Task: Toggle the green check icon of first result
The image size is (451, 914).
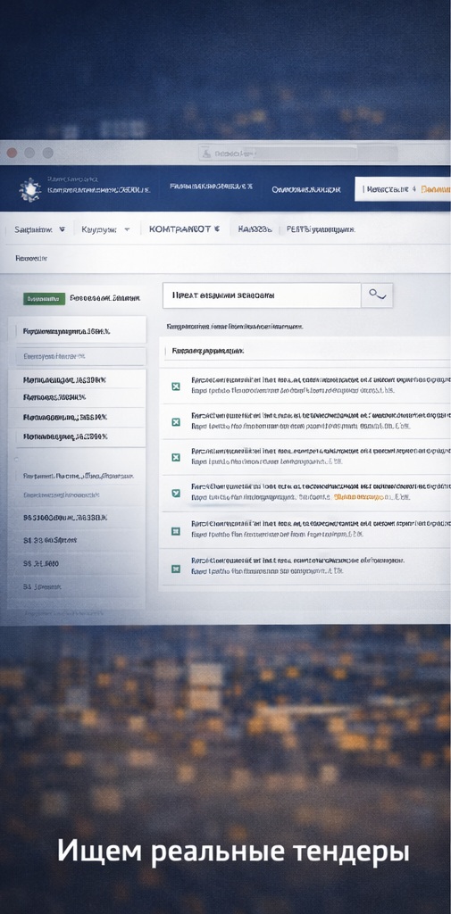Action: tap(175, 386)
